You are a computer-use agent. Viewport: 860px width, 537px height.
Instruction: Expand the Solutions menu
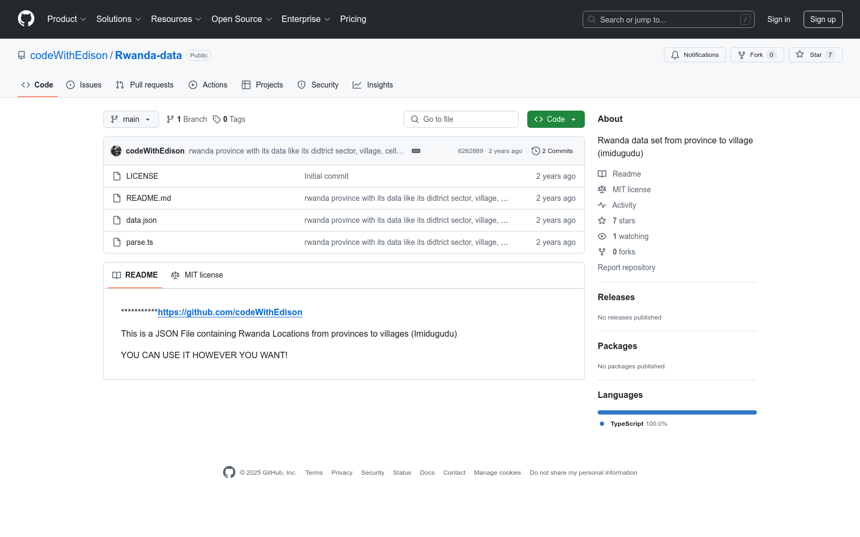[x=119, y=19]
